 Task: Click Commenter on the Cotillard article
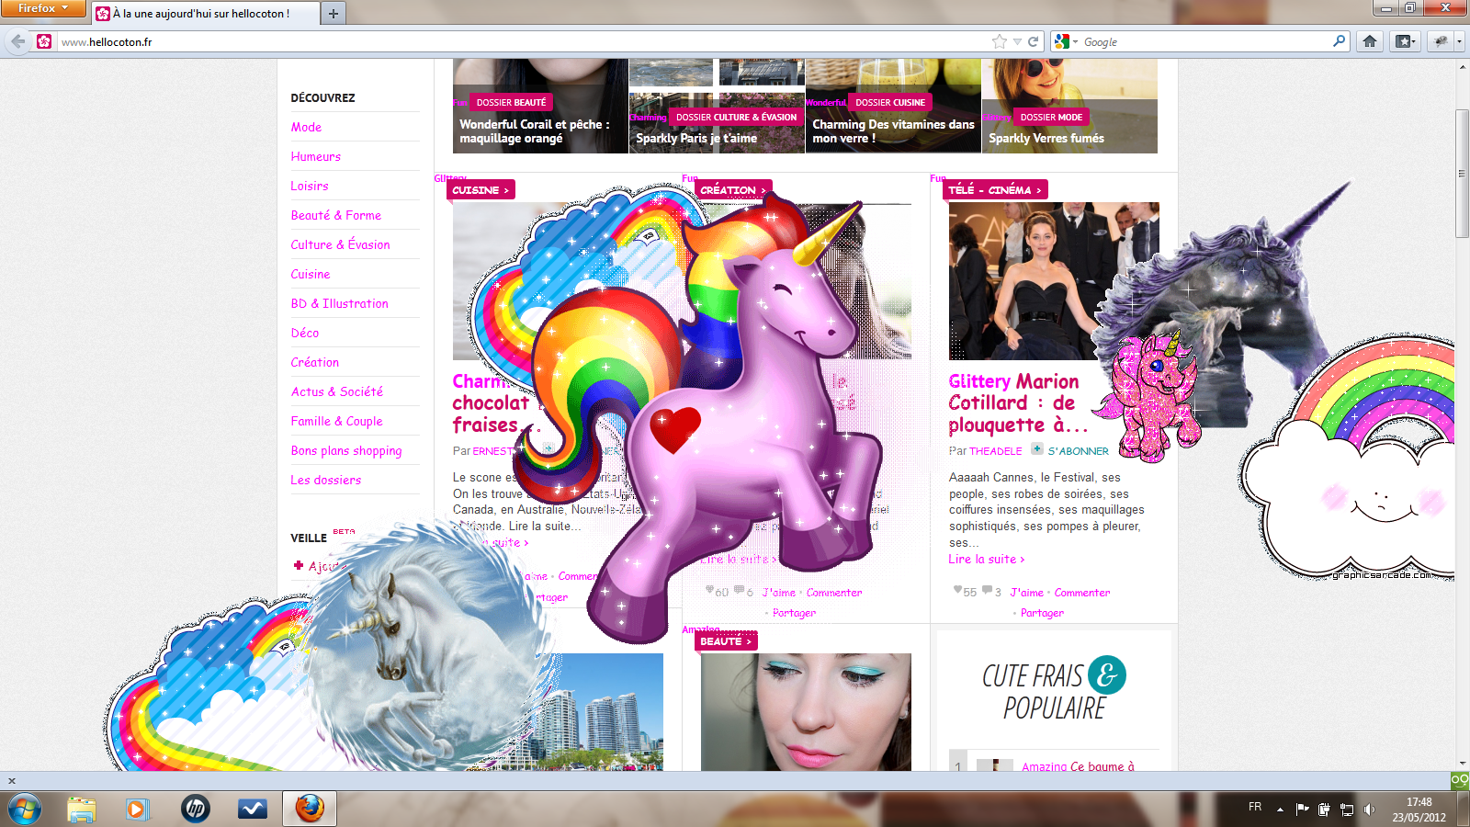pyautogui.click(x=1081, y=593)
